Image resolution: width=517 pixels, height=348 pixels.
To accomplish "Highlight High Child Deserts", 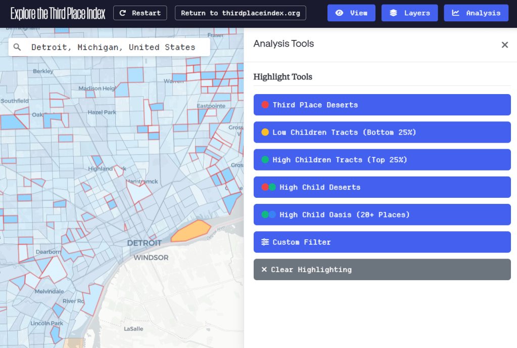I will pos(382,187).
